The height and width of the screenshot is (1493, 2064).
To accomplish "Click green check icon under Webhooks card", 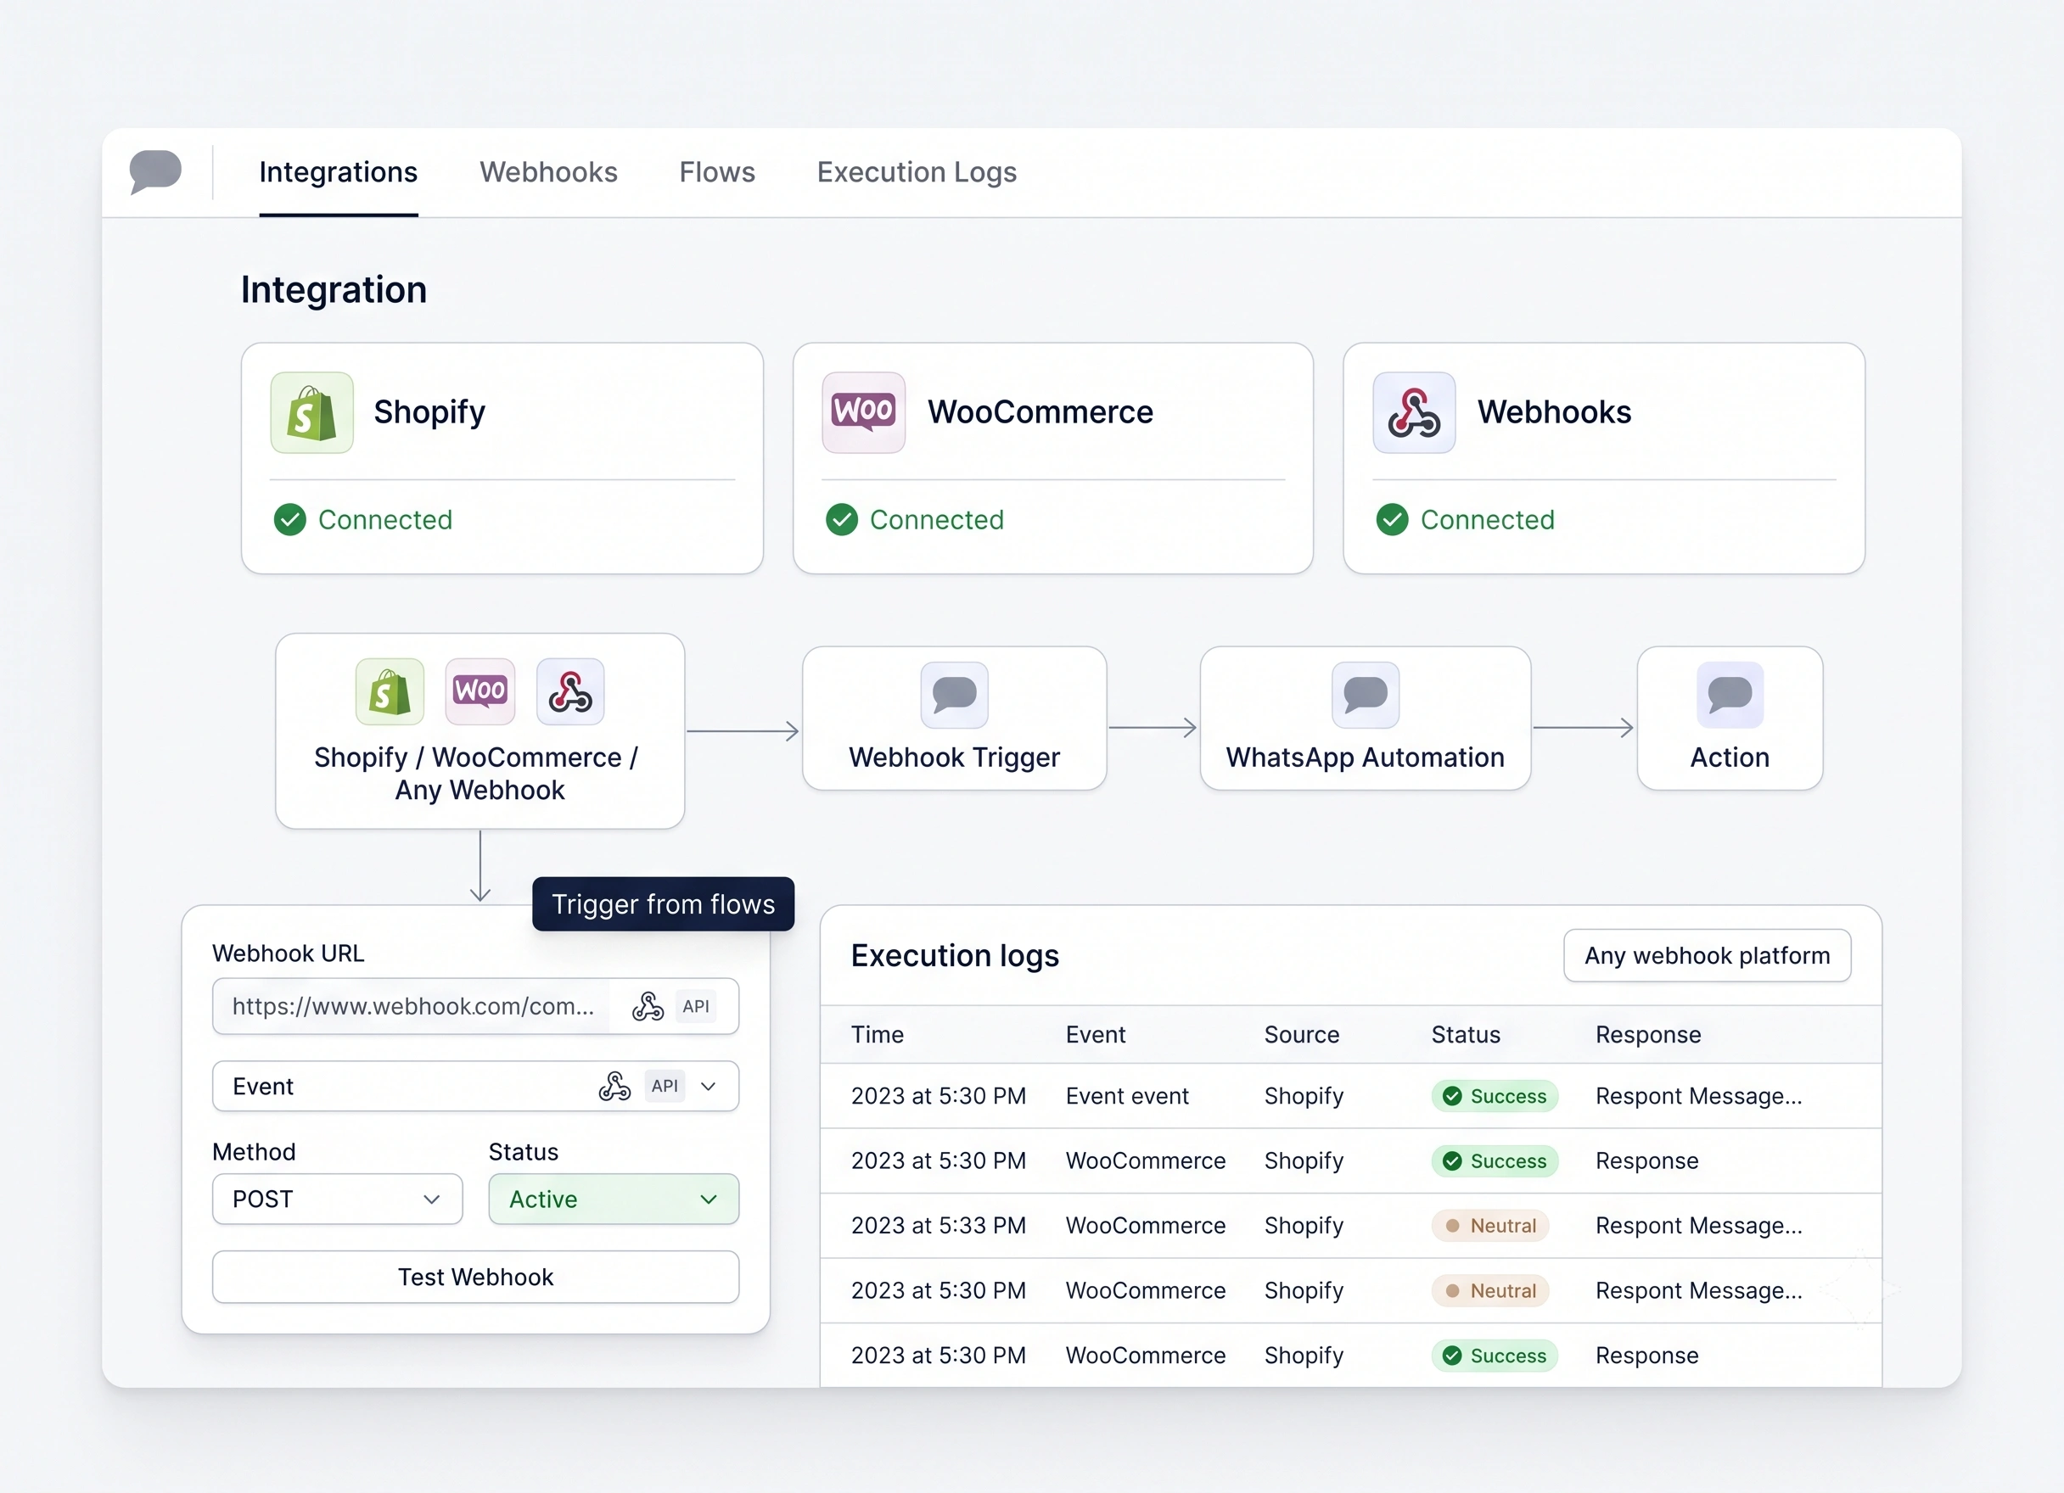I will tap(1393, 519).
